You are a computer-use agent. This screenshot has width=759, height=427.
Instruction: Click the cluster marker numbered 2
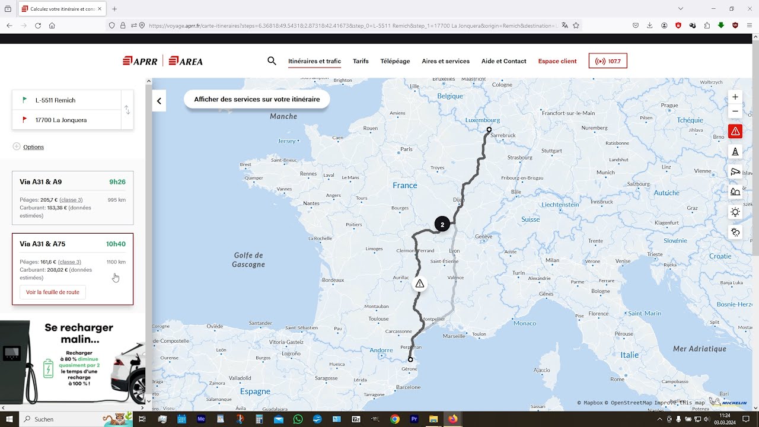(x=442, y=224)
